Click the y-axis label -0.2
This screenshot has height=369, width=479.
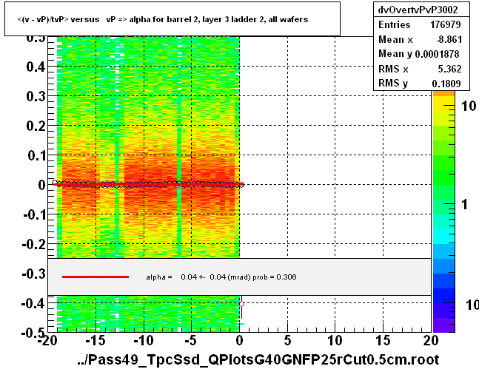pos(34,245)
